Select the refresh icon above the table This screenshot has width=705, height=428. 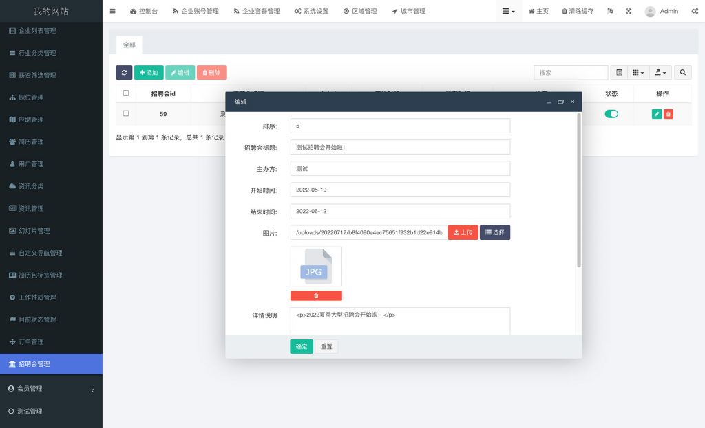[124, 72]
